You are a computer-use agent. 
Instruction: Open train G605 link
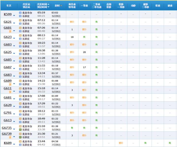click(8, 60)
